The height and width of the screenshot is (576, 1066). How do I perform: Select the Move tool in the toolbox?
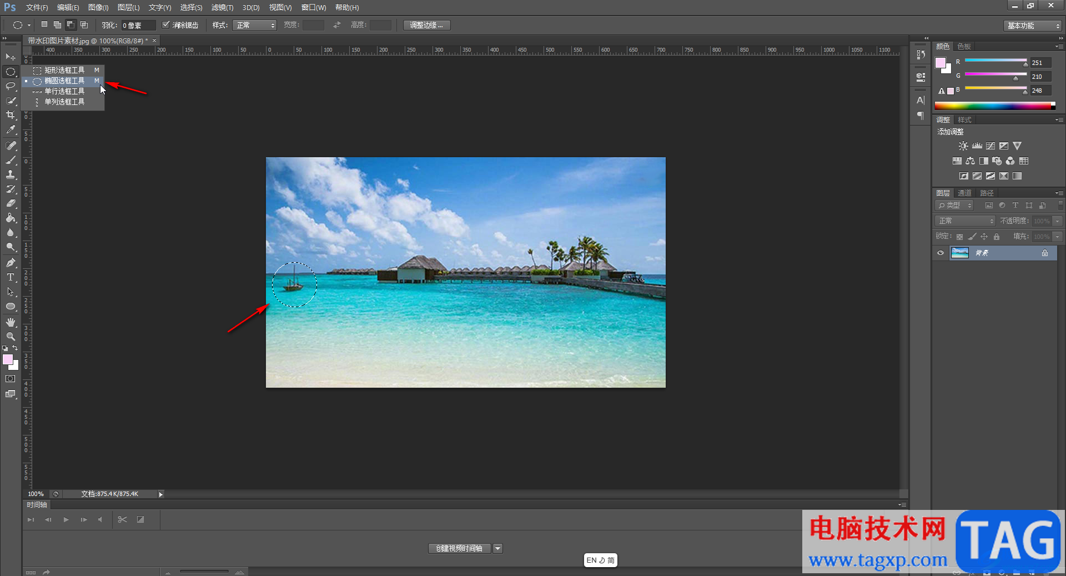coord(11,57)
